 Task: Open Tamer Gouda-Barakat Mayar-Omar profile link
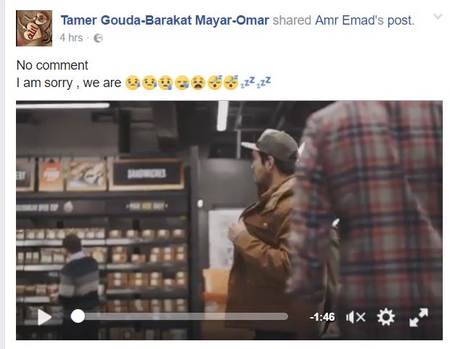165,20
